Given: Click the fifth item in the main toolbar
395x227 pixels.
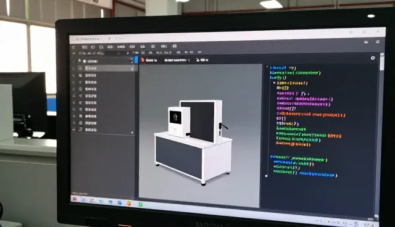Looking at the screenshot, I should click(x=110, y=47).
